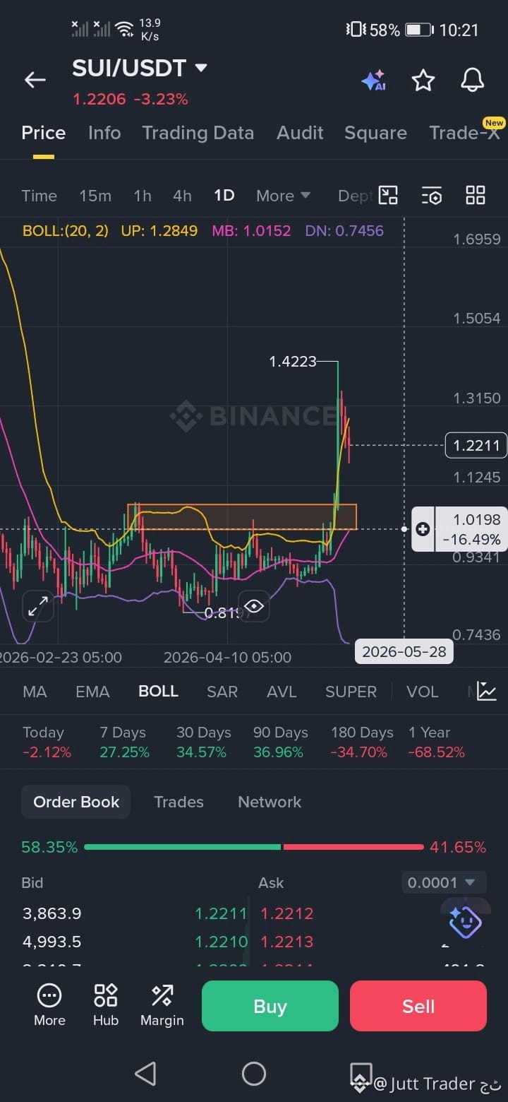508x1102 pixels.
Task: Select bid price 1.2210
Action: pyautogui.click(x=221, y=942)
